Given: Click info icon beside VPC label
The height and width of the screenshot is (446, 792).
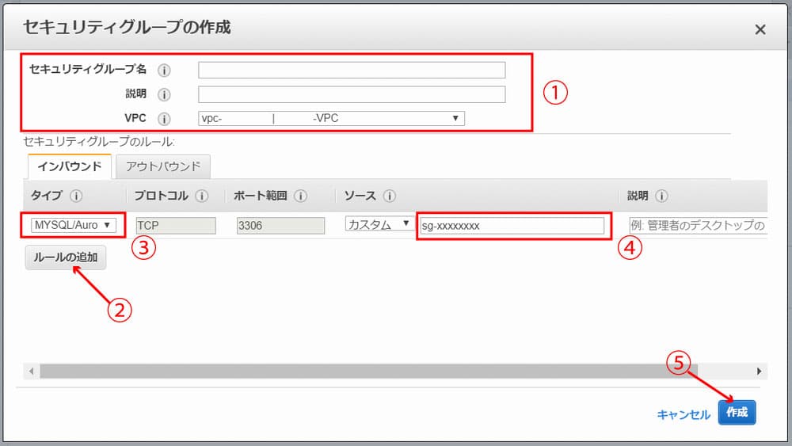Looking at the screenshot, I should point(164,120).
